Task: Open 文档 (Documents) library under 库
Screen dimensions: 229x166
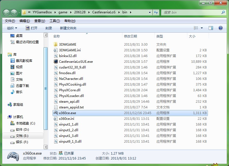Action: pyautogui.click(x=19, y=80)
